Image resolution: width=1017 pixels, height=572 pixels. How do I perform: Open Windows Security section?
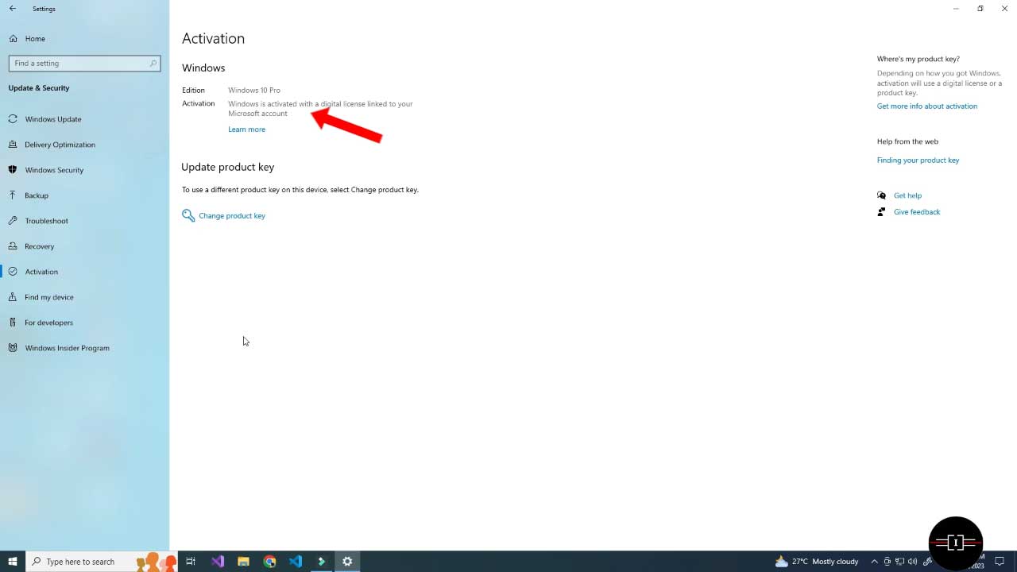[x=54, y=170]
